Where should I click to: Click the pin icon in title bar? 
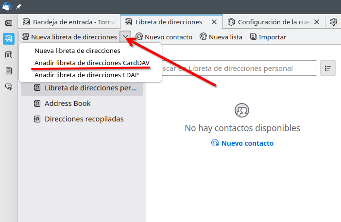[18, 7]
